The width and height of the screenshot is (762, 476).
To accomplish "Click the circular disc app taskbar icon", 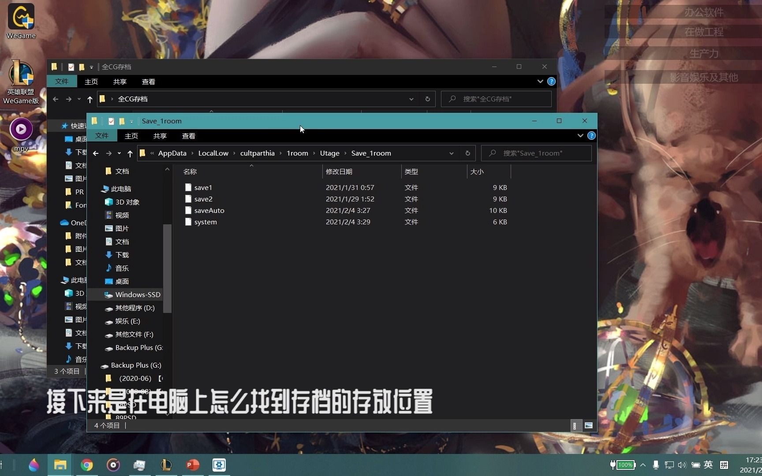I will [x=113, y=465].
